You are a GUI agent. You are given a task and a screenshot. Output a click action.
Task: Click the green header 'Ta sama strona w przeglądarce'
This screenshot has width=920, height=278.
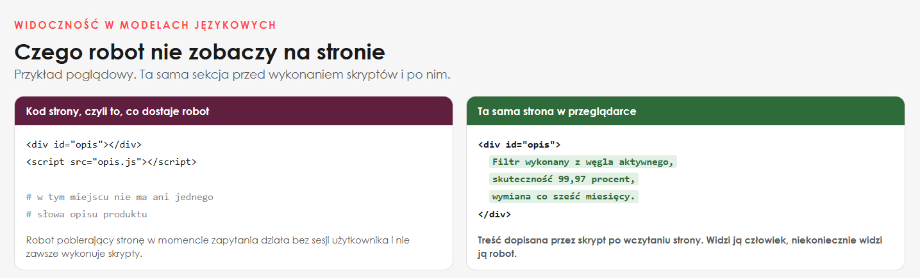pos(685,111)
